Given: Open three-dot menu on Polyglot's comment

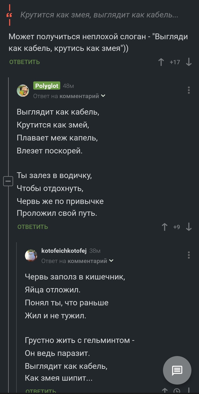Looking at the screenshot, I should tap(189, 90).
